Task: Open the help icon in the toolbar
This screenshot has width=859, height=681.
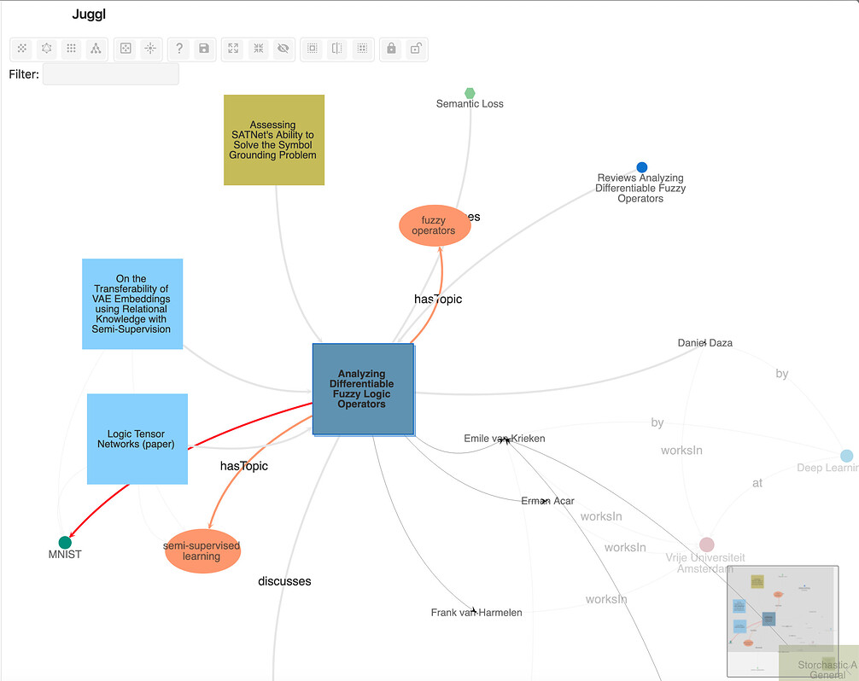Action: [178, 49]
